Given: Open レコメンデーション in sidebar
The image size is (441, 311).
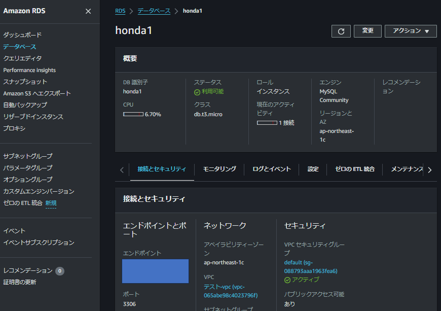Looking at the screenshot, I should (x=28, y=271).
